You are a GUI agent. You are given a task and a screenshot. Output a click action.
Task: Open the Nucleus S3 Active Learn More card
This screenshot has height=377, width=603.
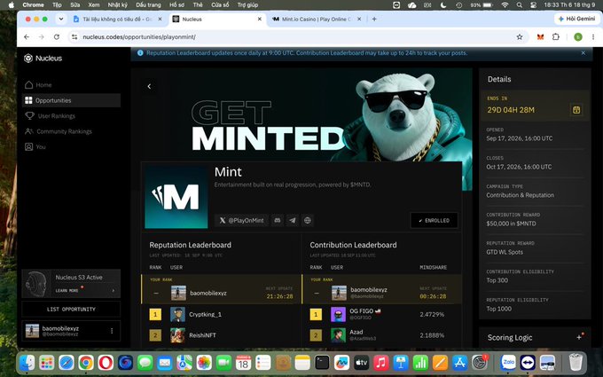coord(71,284)
